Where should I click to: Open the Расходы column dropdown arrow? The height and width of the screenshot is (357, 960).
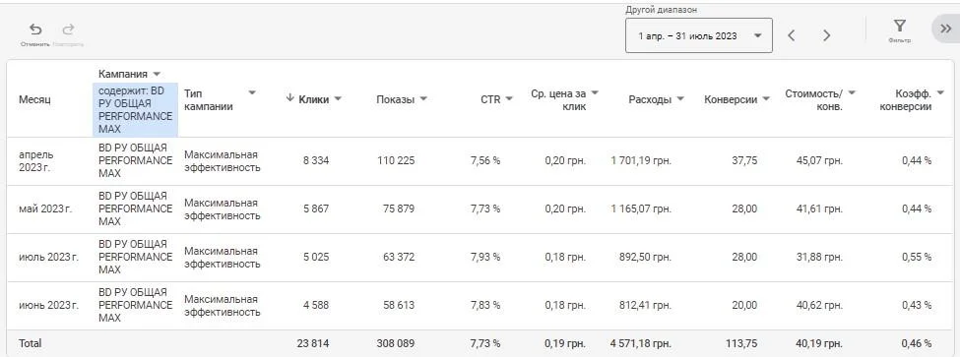pyautogui.click(x=680, y=99)
